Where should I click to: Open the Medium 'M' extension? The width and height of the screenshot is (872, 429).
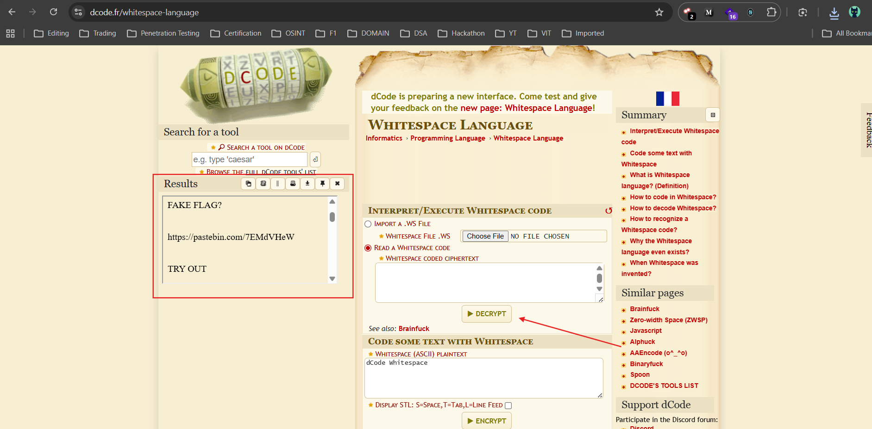coord(709,12)
